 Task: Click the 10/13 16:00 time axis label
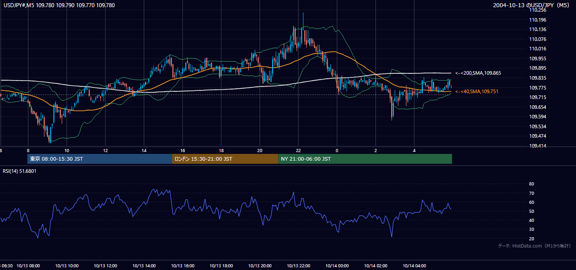(183, 265)
